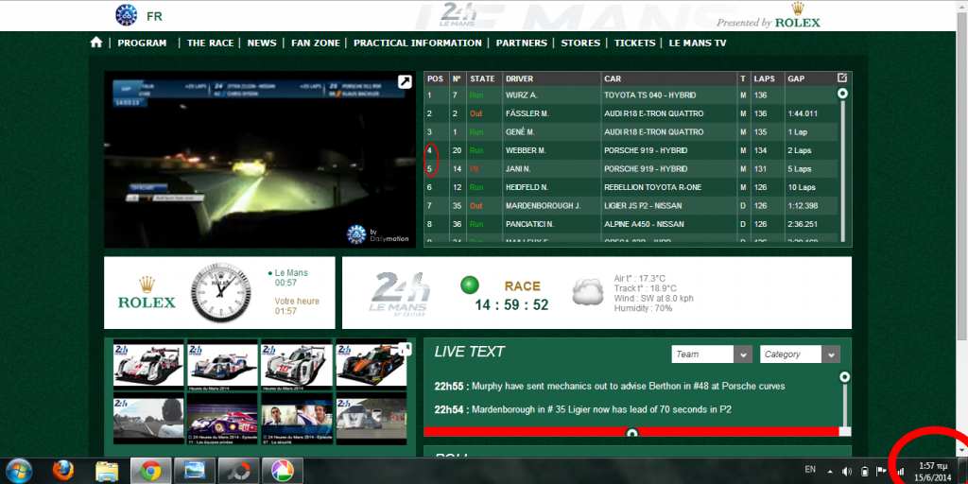Play the live onboard video
Viewport: 968px width, 484px height.
coord(260,160)
